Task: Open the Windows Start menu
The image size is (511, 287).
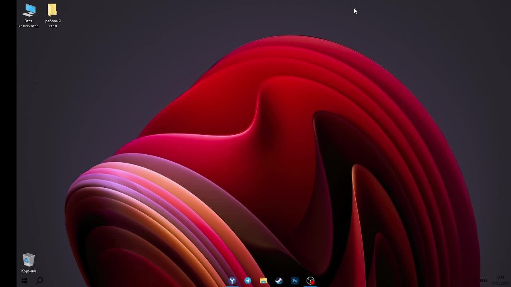Action: (x=24, y=281)
